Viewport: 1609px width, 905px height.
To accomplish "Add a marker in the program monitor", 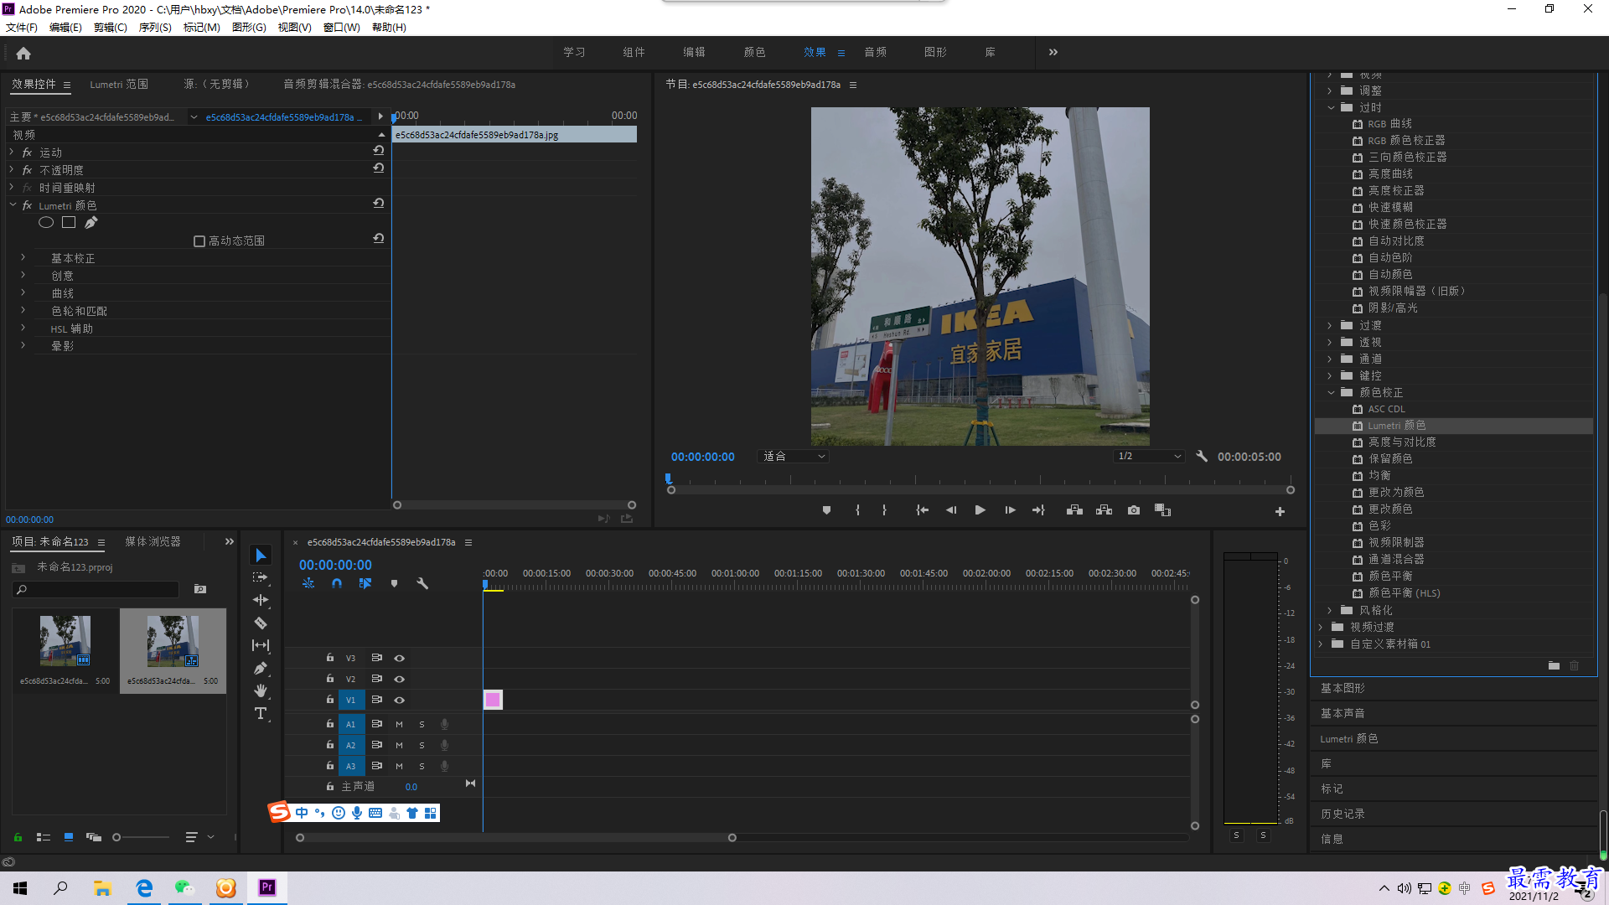I will point(826,510).
